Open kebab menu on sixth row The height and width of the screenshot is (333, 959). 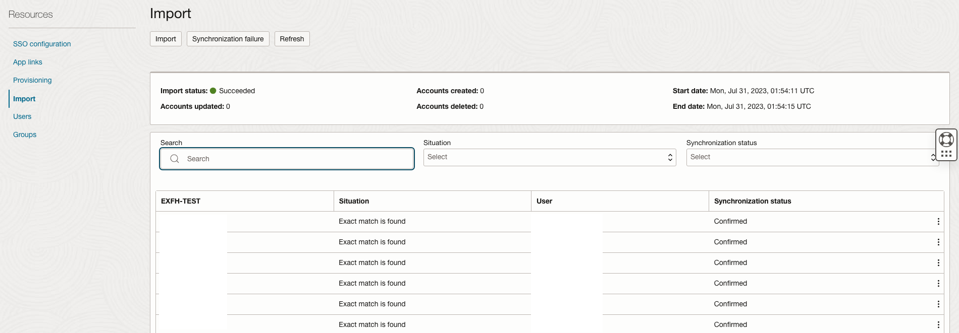(x=938, y=325)
